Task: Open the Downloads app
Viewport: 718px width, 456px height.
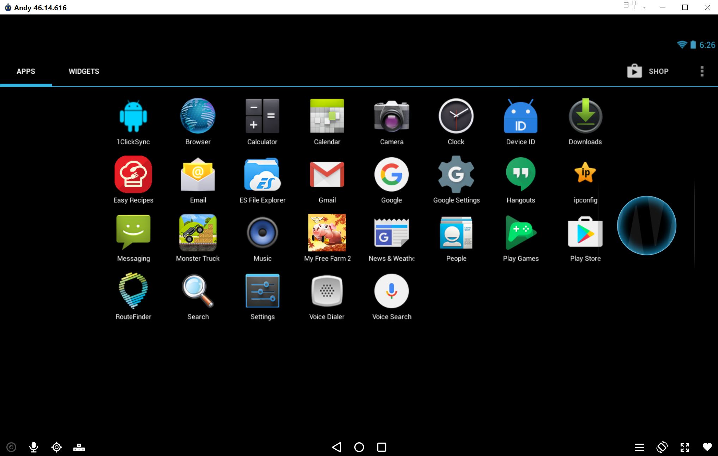Action: pos(585,122)
